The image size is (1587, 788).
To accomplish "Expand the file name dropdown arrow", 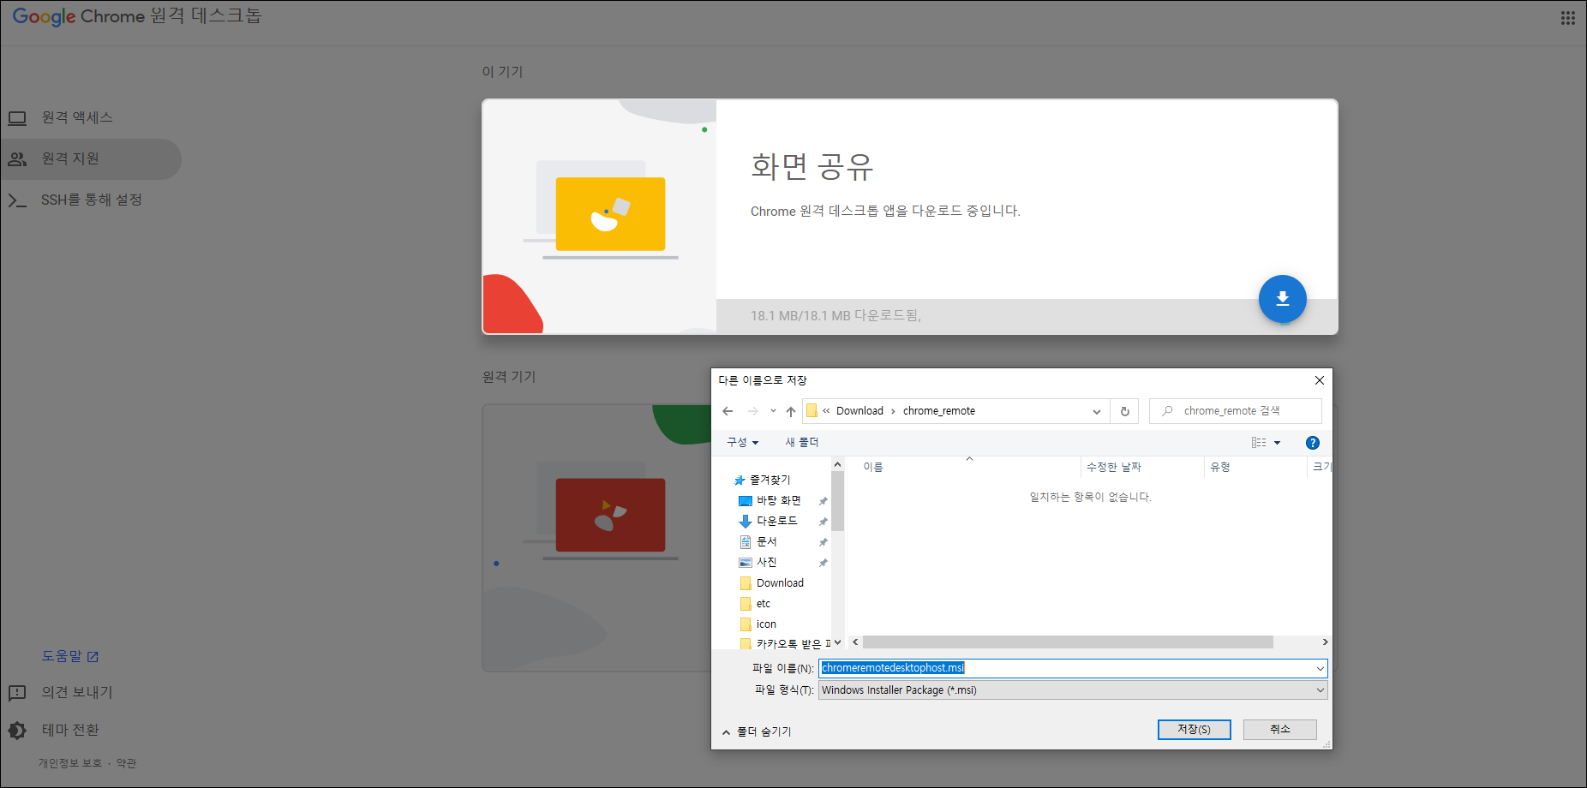I will [1320, 668].
